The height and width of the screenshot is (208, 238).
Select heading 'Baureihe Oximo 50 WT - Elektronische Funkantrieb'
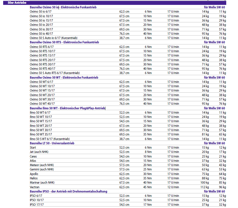[x=64, y=77]
